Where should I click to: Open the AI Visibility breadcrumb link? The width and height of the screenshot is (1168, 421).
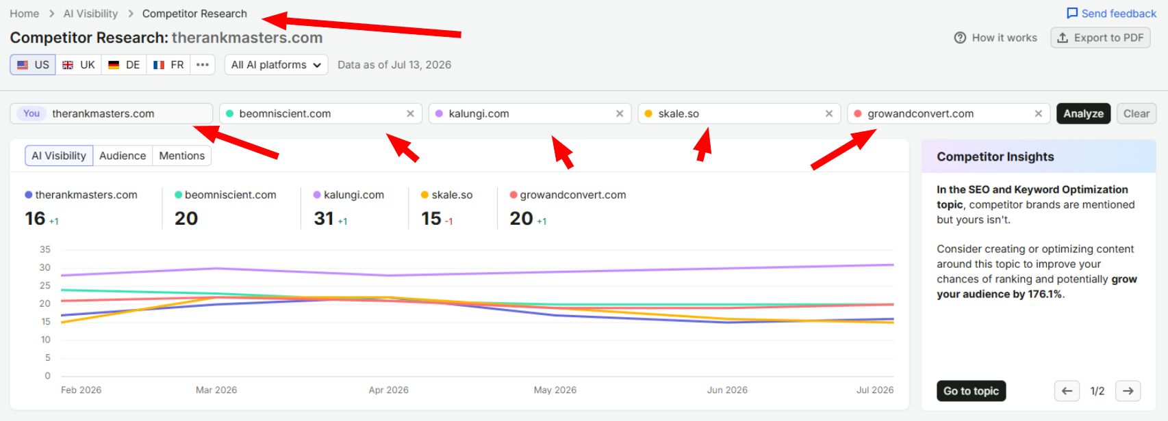pyautogui.click(x=90, y=14)
